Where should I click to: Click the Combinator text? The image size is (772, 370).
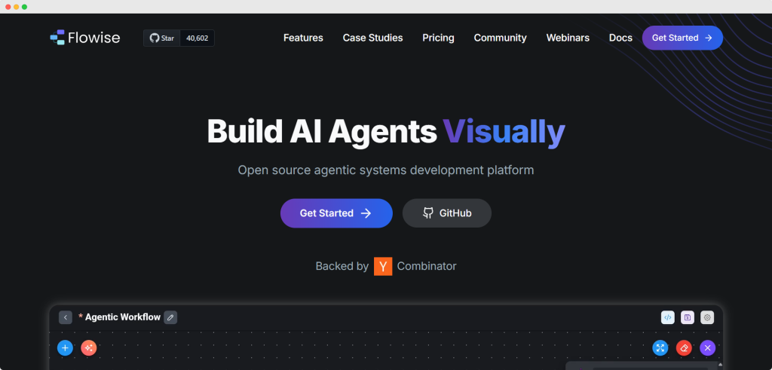click(427, 266)
